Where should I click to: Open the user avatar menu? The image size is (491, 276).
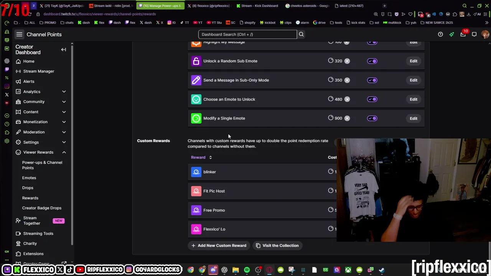485,34
